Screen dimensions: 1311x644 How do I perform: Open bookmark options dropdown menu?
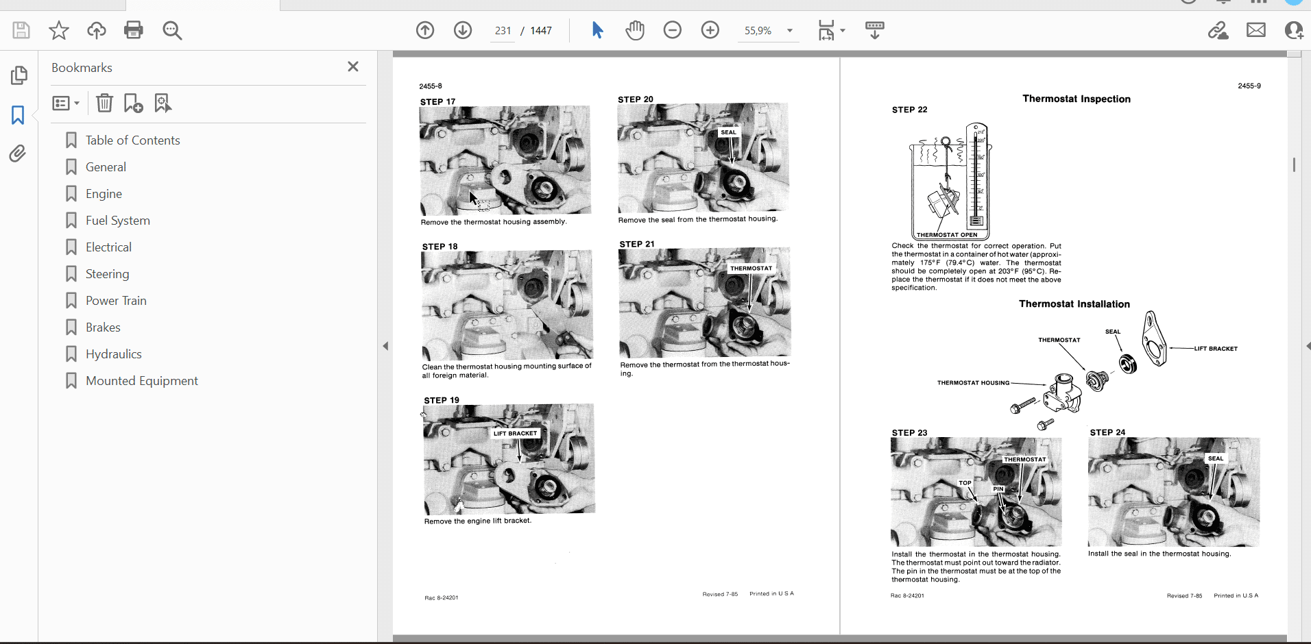tap(66, 103)
